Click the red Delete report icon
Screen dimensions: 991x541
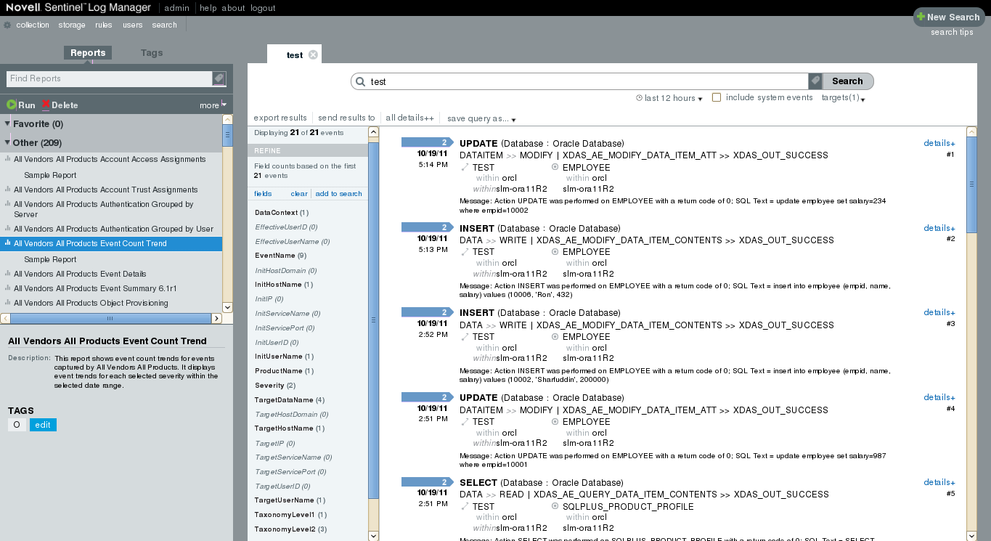click(46, 105)
